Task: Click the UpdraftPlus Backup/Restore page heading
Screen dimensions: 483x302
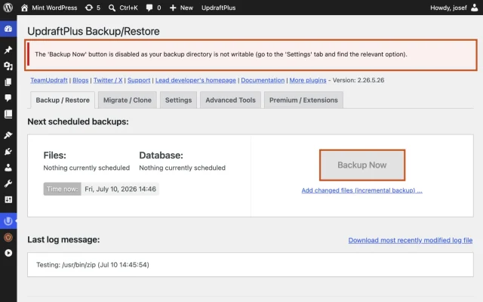Action: [x=94, y=31]
